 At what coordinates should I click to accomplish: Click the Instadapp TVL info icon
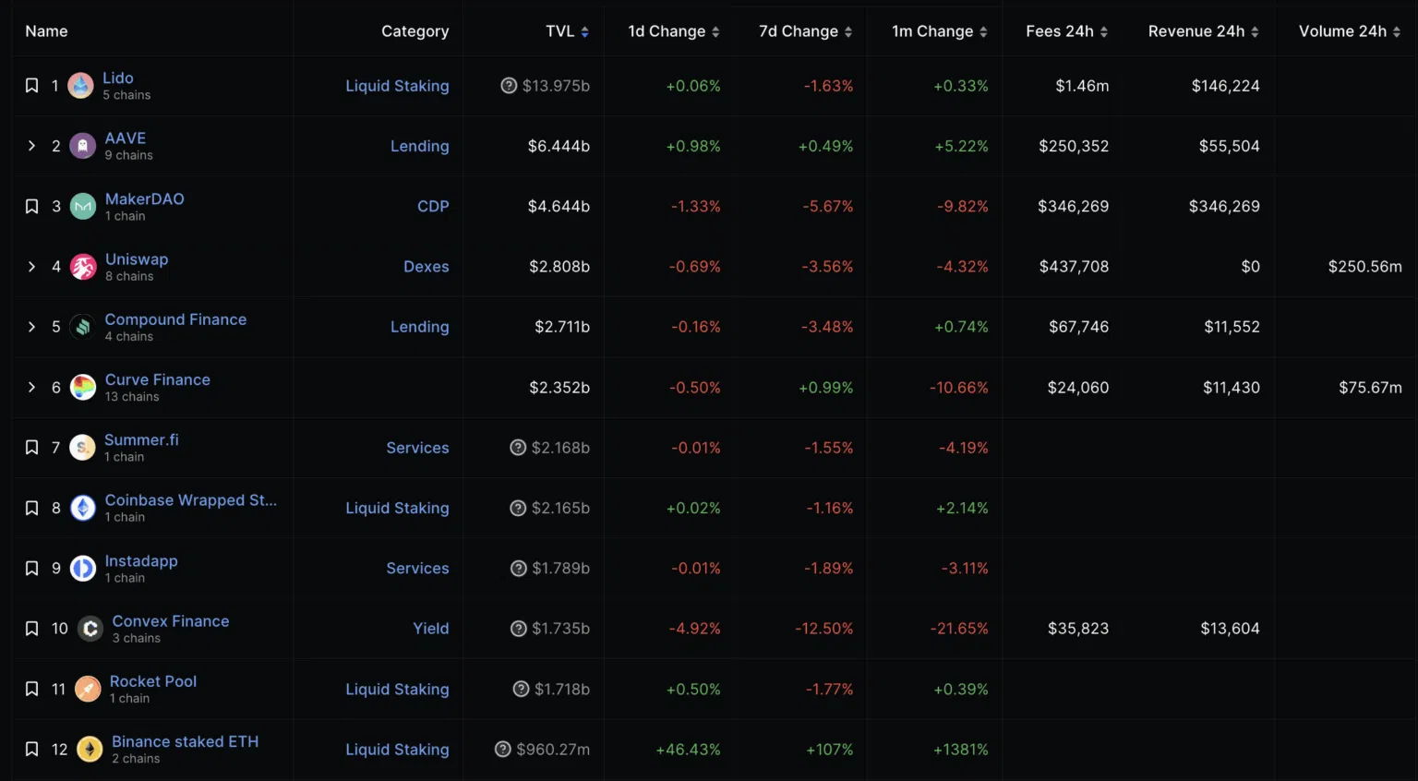[519, 569]
